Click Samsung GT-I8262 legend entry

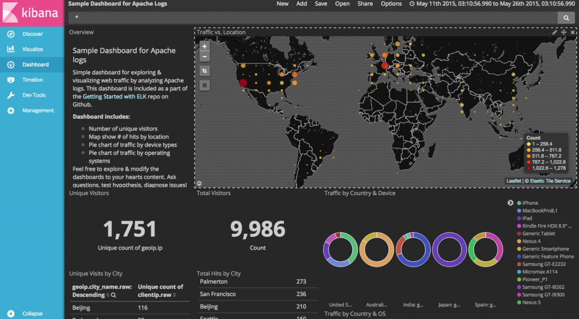[x=541, y=287]
